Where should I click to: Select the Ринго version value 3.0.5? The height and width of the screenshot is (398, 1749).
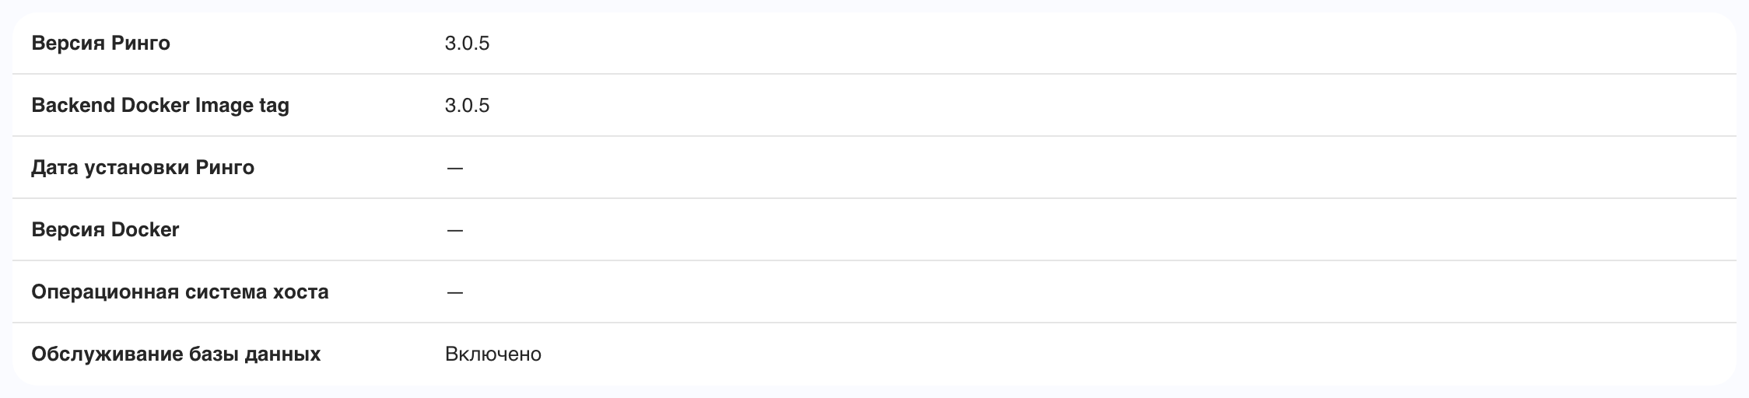[467, 43]
